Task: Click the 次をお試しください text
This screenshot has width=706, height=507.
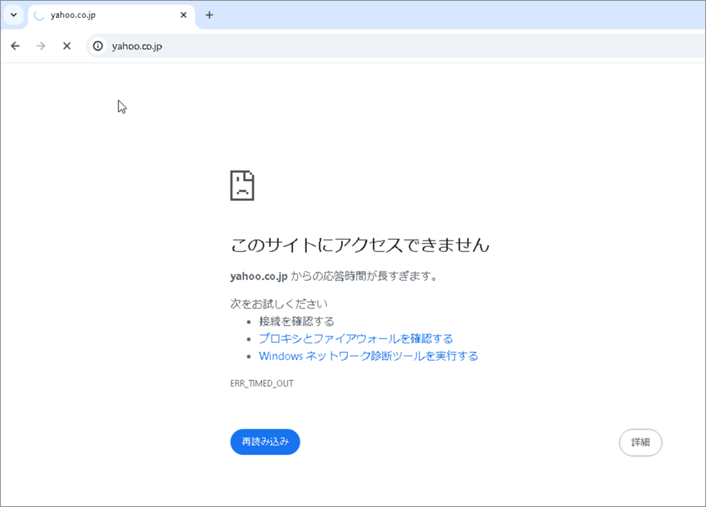Action: (279, 304)
